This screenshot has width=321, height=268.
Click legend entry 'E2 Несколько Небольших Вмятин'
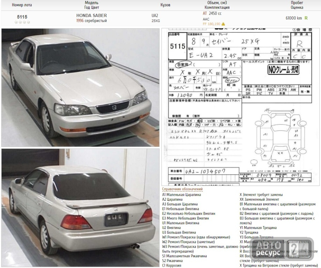pos(188,214)
